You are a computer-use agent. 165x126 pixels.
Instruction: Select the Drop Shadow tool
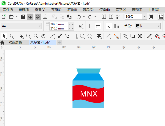click(x=133, y=36)
